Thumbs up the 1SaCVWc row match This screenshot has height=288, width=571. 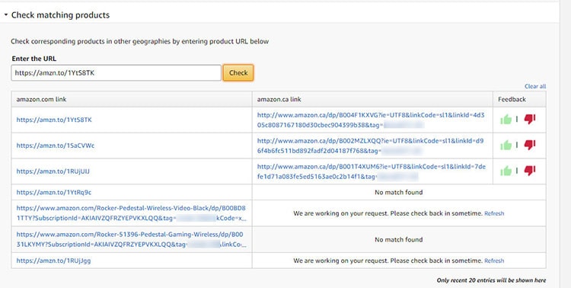coord(506,145)
